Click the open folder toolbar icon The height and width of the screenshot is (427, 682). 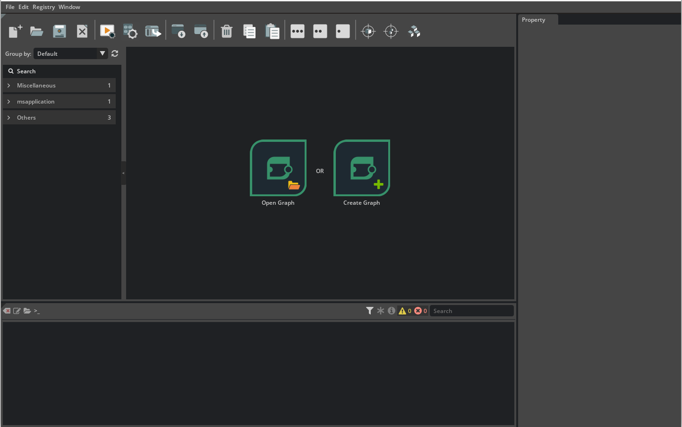pyautogui.click(x=37, y=31)
